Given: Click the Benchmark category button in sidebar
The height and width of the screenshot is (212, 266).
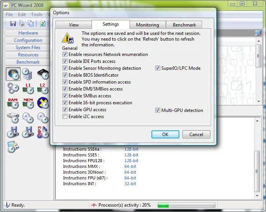Looking at the screenshot, I should tap(28, 62).
